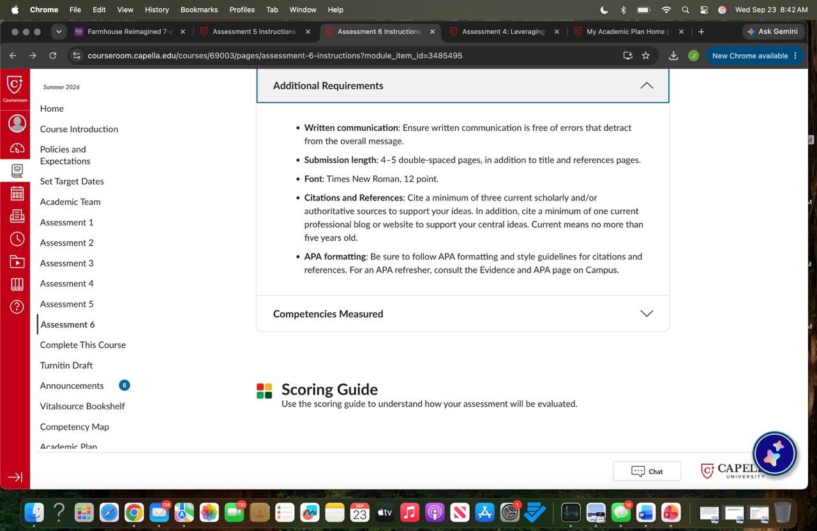Image resolution: width=817 pixels, height=531 pixels.
Task: Expand the red sidebar with arrow icon
Action: tap(15, 477)
